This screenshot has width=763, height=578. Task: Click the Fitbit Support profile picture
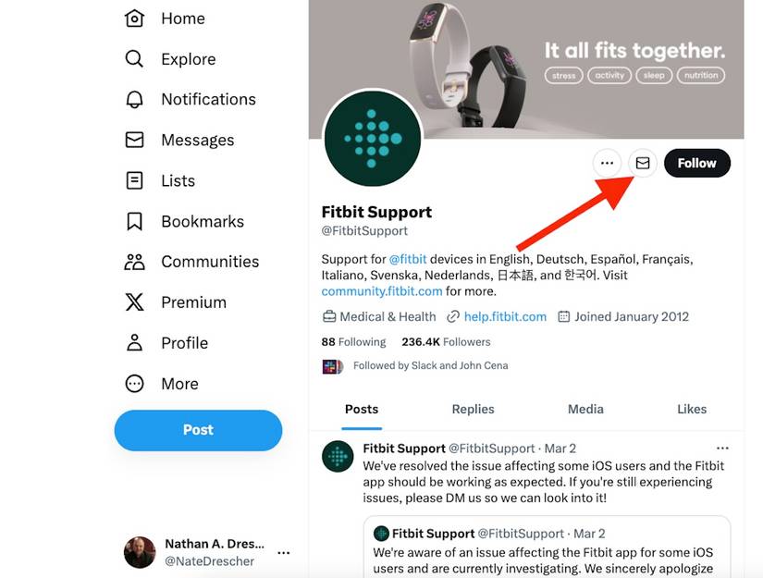373,139
